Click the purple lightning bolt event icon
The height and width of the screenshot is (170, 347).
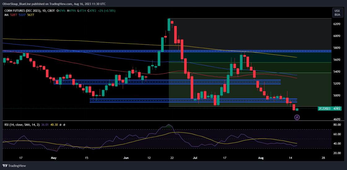point(297,117)
